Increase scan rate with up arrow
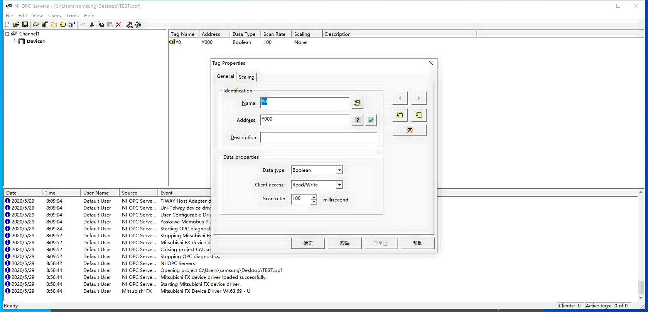 314,197
